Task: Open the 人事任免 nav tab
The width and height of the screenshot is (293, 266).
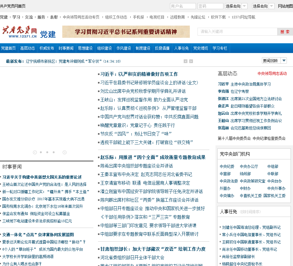Action: 181,48
